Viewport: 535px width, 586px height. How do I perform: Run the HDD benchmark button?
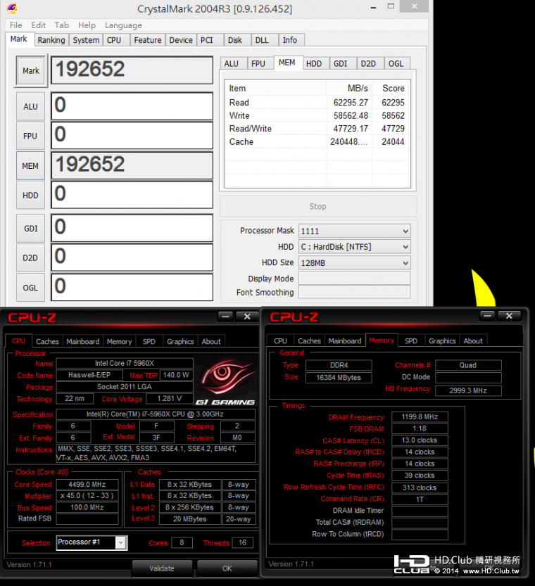coord(31,195)
